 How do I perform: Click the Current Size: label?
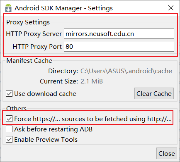[x=59, y=81]
